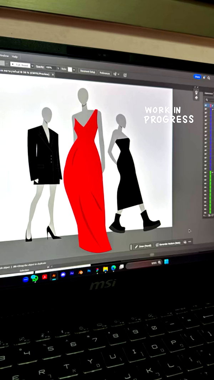Click the Align icon in control bar

point(115,74)
